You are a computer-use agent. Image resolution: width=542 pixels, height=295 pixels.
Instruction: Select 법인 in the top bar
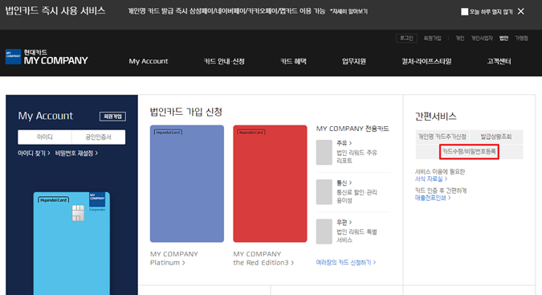503,38
